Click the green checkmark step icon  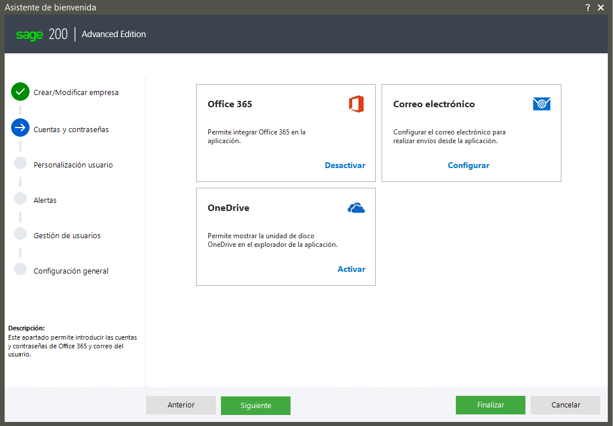(20, 92)
